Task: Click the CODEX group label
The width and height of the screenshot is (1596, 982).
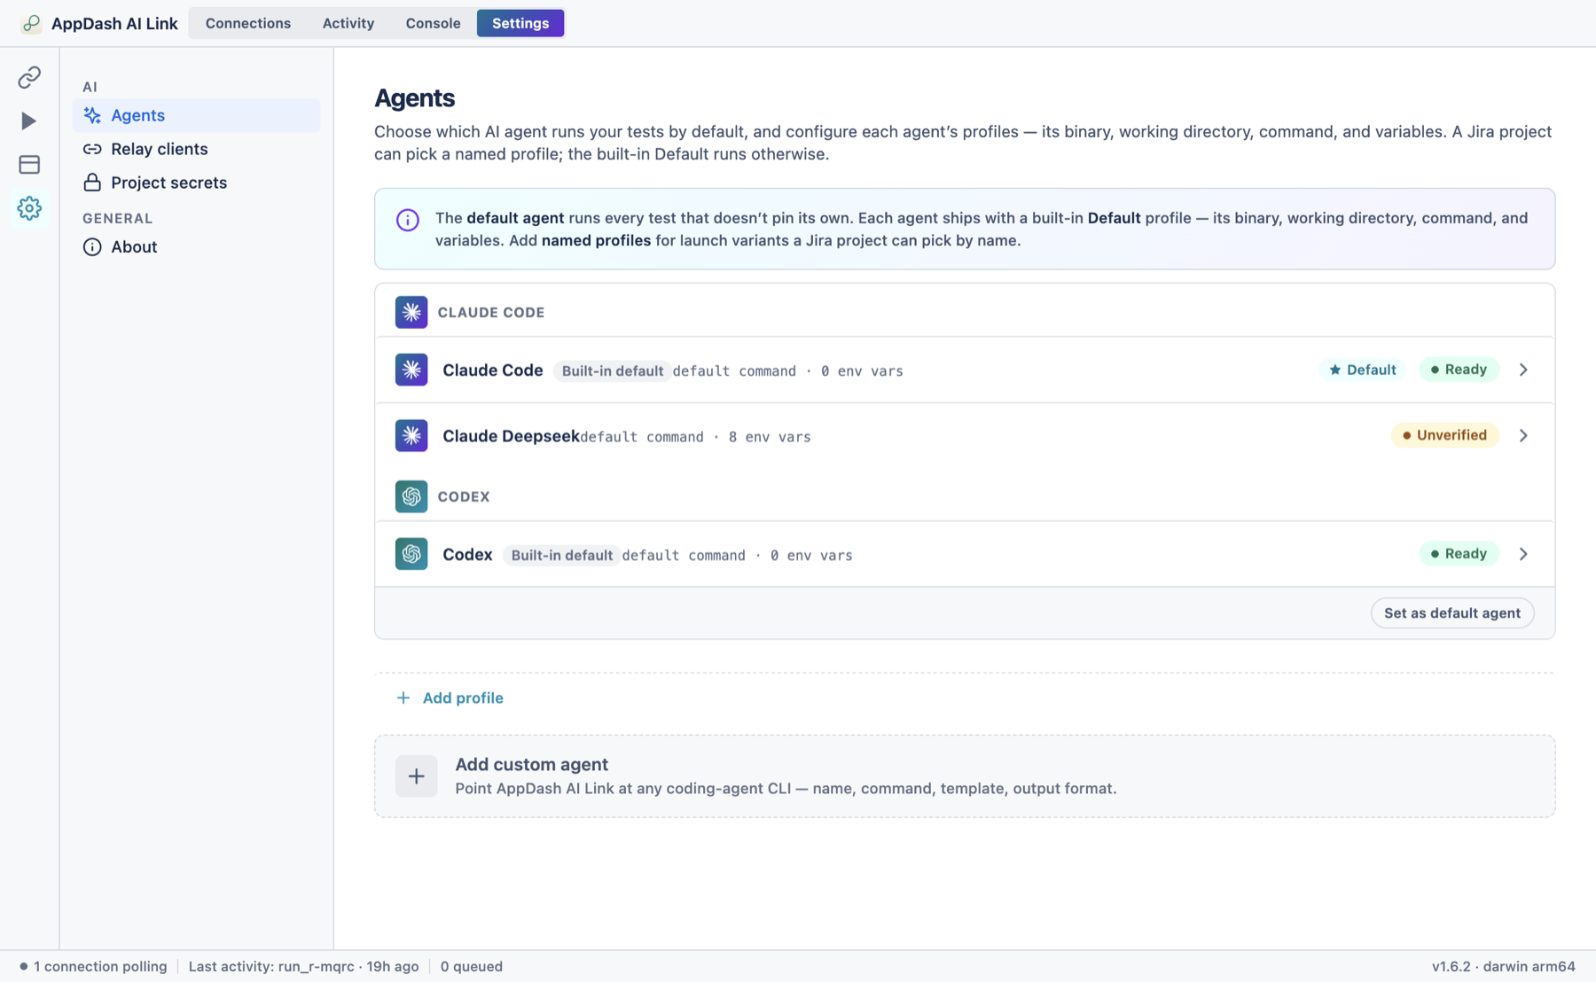Action: point(464,497)
